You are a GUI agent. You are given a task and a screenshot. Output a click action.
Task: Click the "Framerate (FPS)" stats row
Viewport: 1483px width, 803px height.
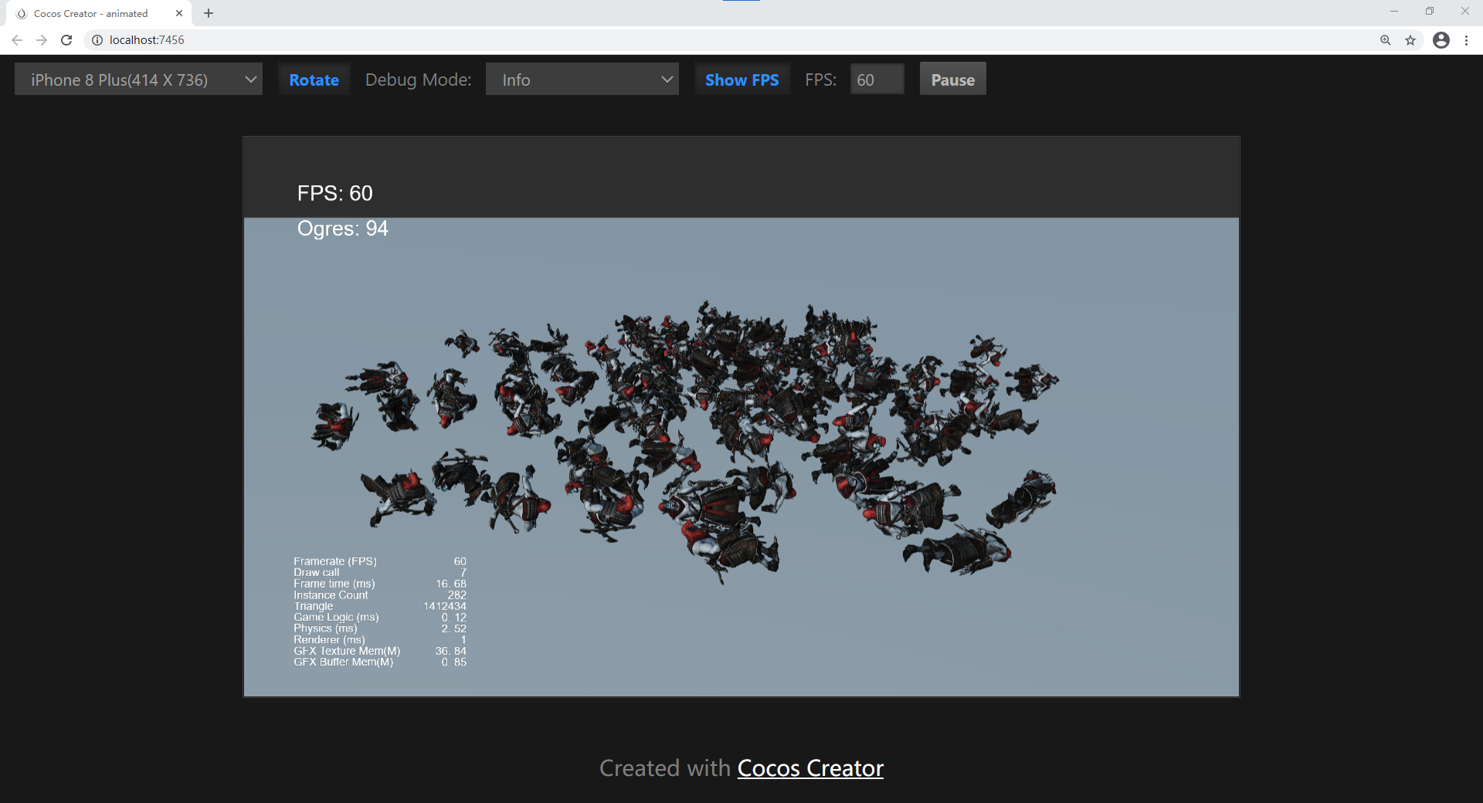coord(380,561)
